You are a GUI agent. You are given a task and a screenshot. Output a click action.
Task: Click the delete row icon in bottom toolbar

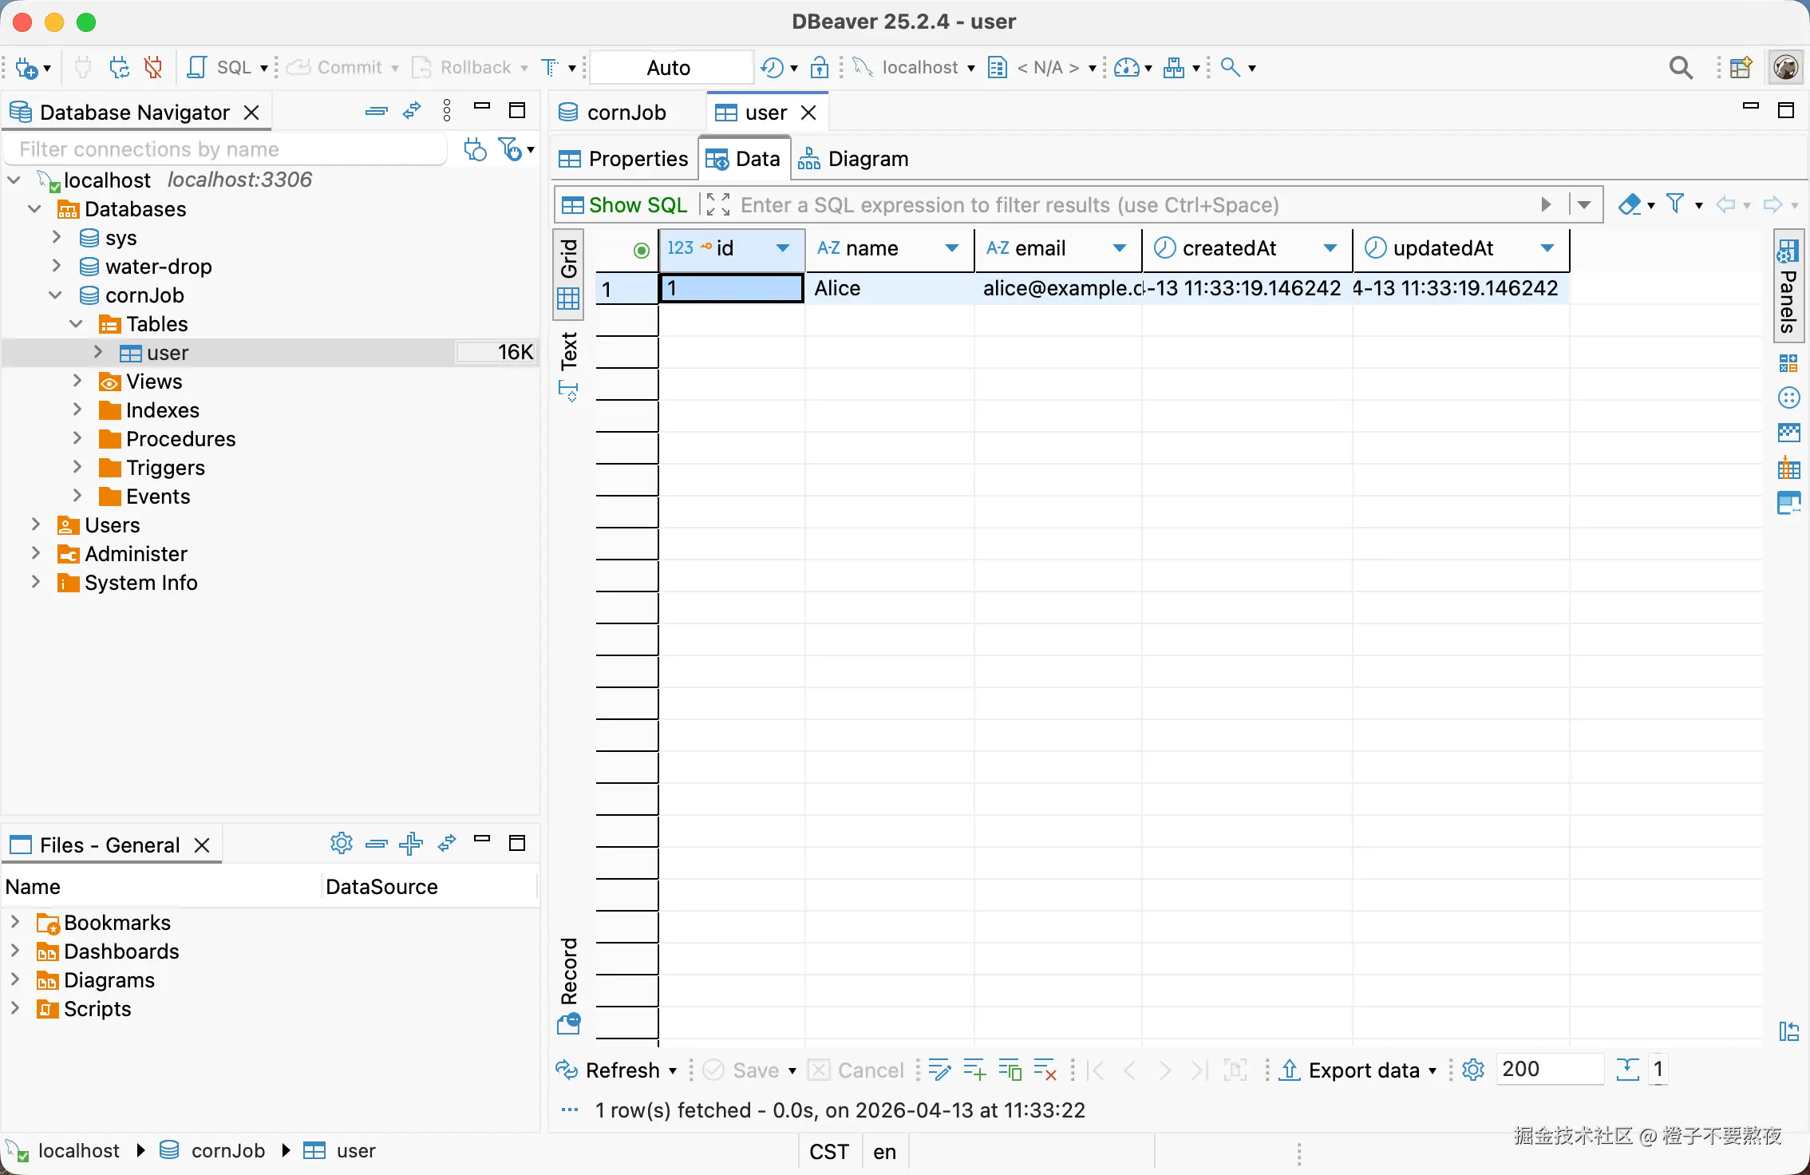[1045, 1070]
